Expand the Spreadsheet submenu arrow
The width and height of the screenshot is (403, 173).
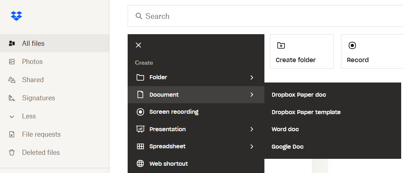(252, 146)
